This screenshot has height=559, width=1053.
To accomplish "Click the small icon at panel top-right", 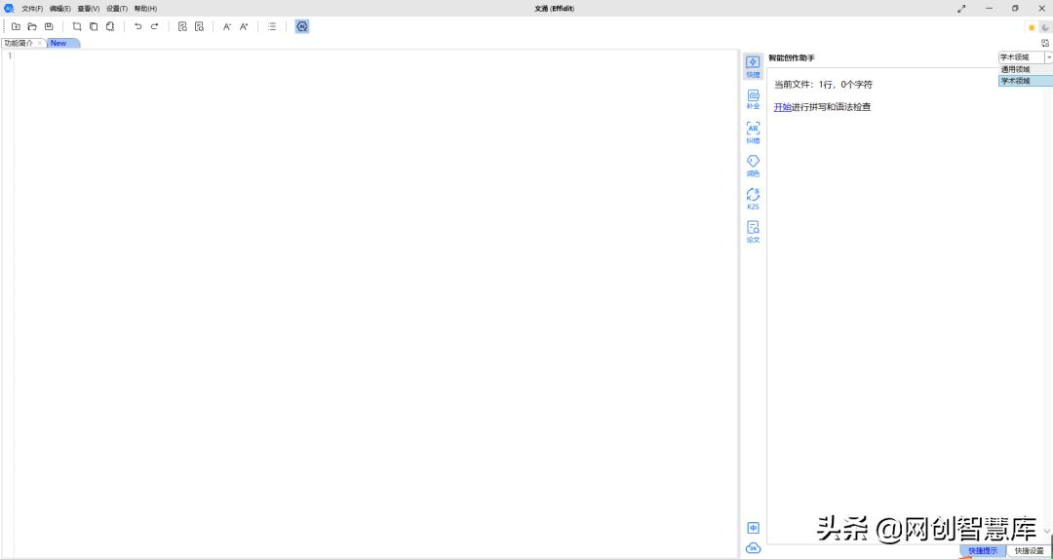I will [1045, 43].
